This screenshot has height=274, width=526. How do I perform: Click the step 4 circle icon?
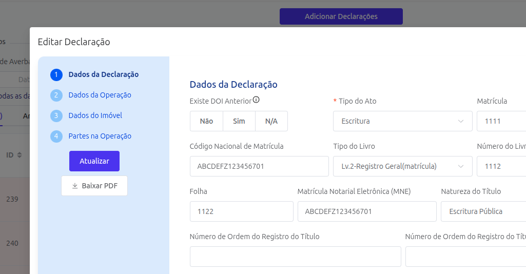[56, 136]
